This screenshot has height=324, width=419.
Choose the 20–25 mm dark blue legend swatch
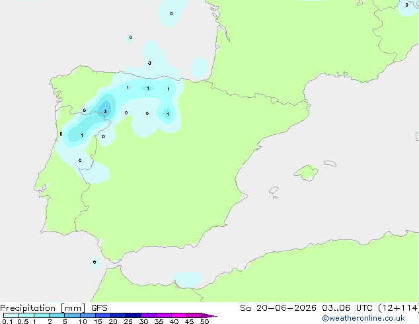[118, 315]
